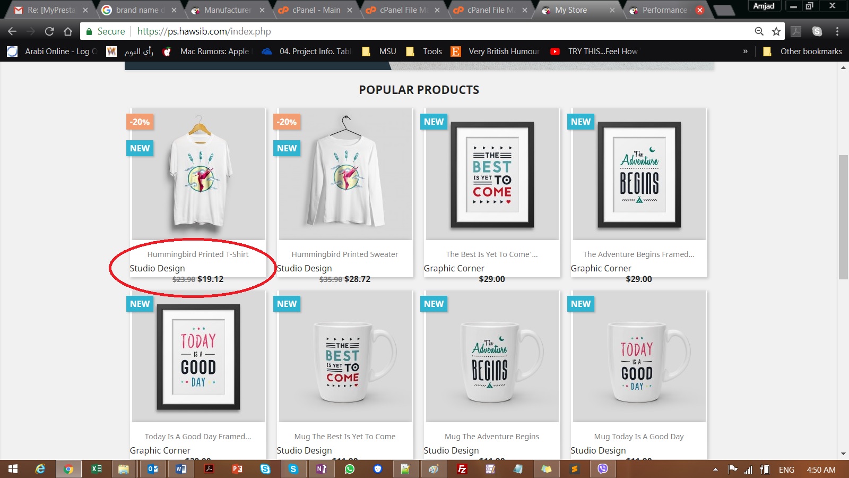Image resolution: width=849 pixels, height=478 pixels.
Task: Click the Today Is A Good Day framed poster image
Action: pos(198,356)
